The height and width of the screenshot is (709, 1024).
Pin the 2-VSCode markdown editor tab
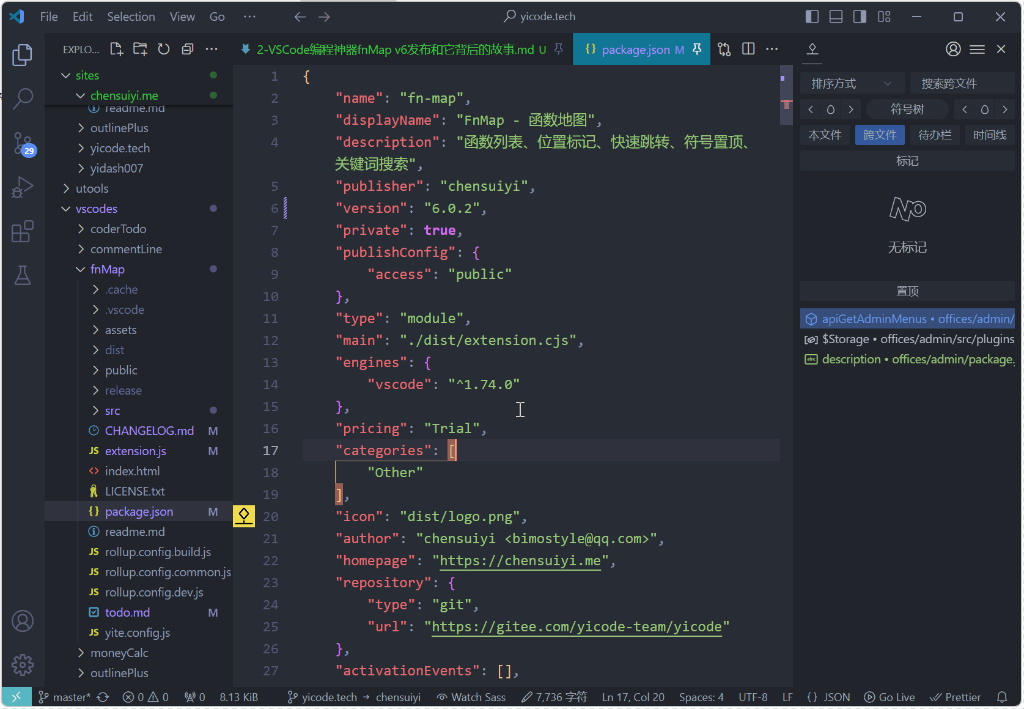click(559, 49)
